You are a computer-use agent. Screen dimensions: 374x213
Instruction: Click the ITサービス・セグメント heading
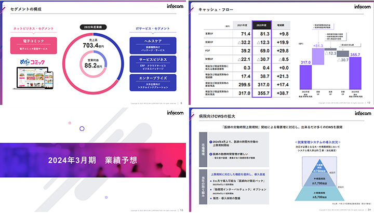[153, 29]
